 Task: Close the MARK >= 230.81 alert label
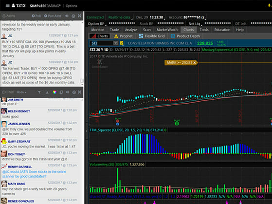pyautogui.click(x=195, y=63)
